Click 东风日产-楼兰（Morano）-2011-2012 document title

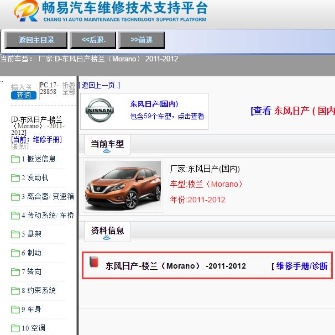pos(175,266)
